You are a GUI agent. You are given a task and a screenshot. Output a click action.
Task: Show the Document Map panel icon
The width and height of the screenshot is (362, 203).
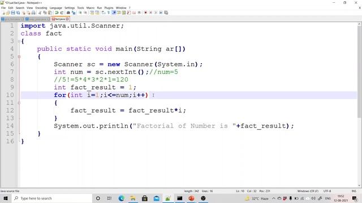pyautogui.click(x=124, y=12)
